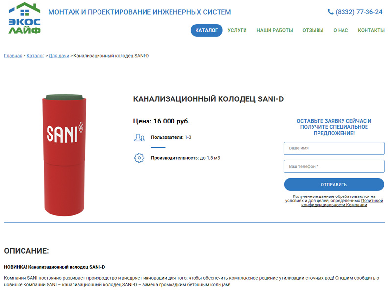
Task: Click the users icon beside Пользователи
Action: point(139,137)
